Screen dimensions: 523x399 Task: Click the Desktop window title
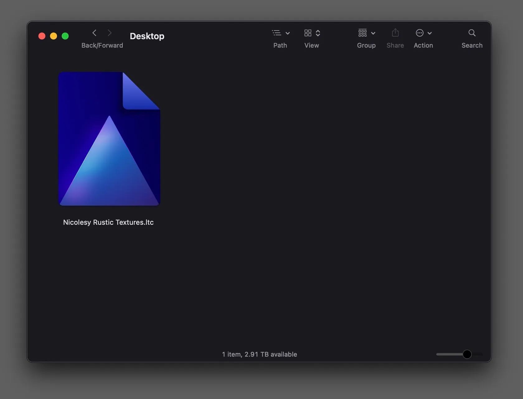click(x=147, y=36)
